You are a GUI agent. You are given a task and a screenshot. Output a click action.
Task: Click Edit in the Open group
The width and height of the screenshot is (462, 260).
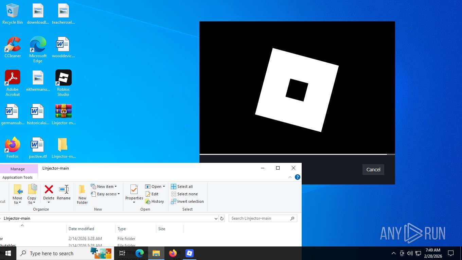152,194
